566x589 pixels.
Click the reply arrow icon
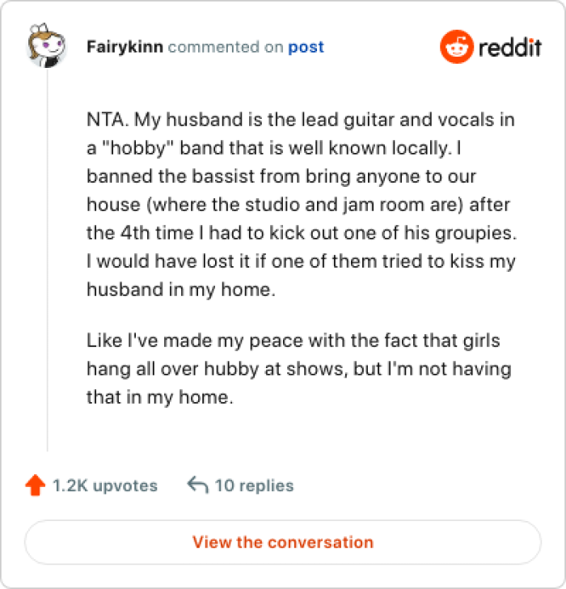197,485
